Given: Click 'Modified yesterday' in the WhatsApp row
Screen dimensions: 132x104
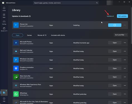Looking at the screenshot, I should pyautogui.click(x=80, y=94).
